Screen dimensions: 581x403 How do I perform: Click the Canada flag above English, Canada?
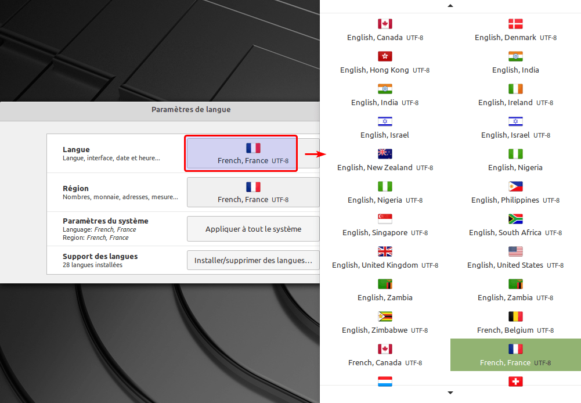point(385,24)
